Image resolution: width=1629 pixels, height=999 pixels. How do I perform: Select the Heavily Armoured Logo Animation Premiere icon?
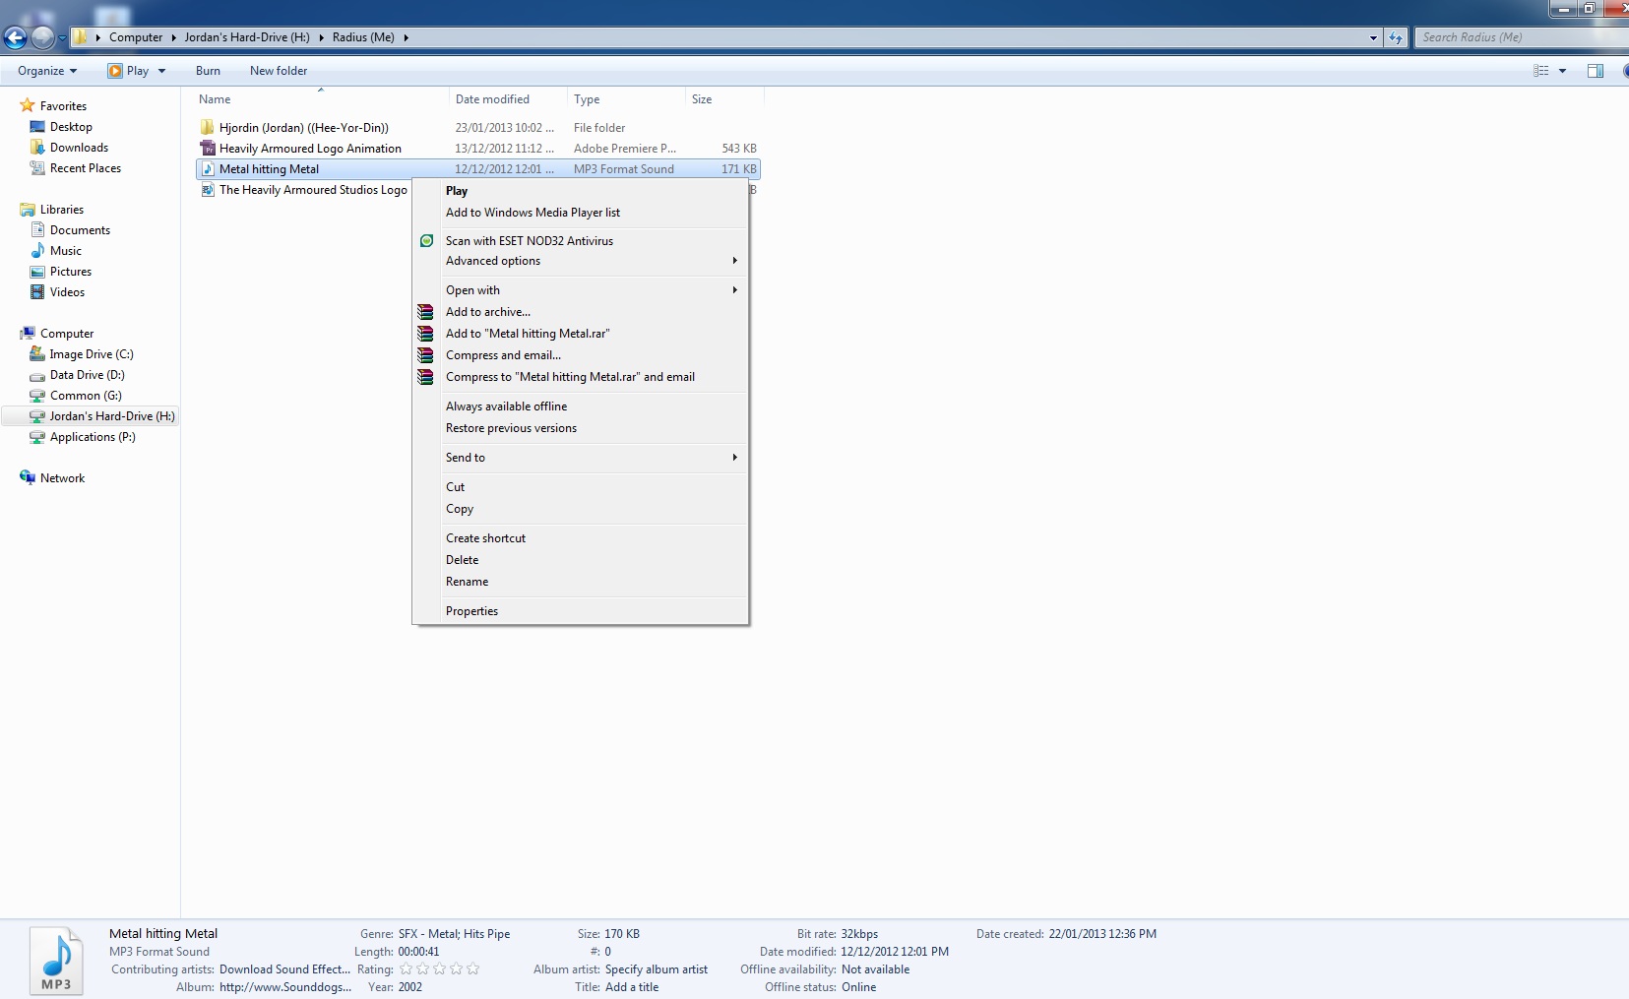pyautogui.click(x=208, y=148)
